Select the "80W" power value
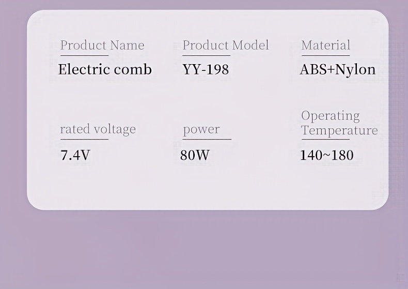 [x=195, y=155]
